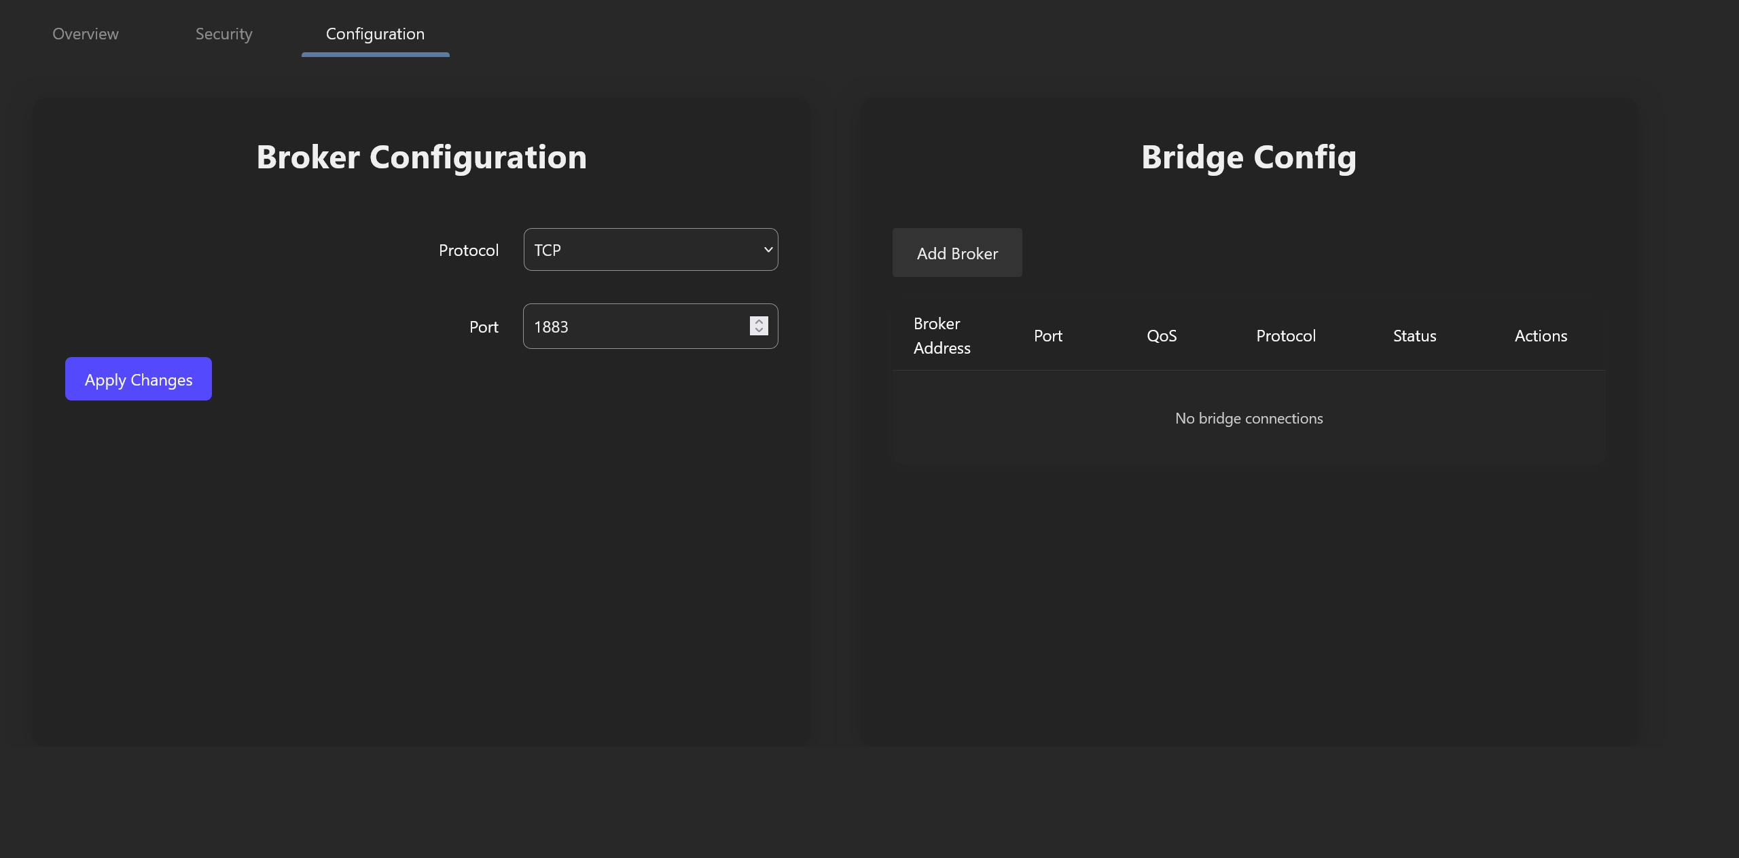Viewport: 1739px width, 858px height.
Task: Click the Broker Address column header
Action: click(942, 336)
